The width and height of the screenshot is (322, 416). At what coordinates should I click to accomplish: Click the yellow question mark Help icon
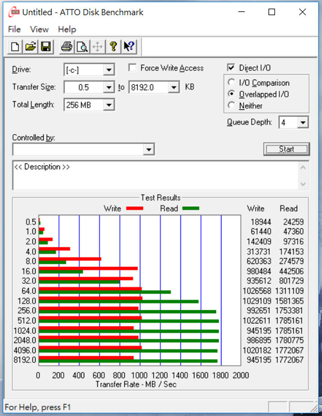[x=113, y=46]
